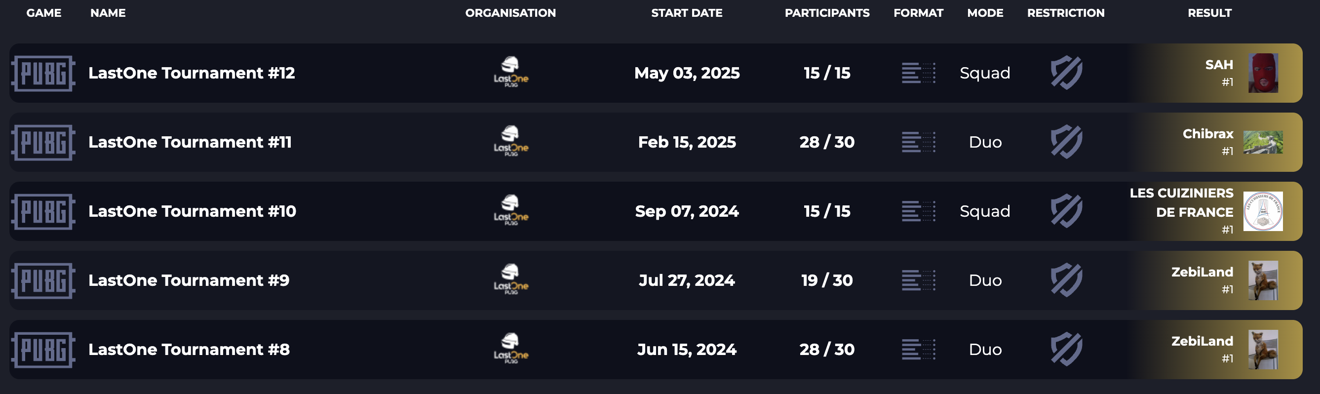This screenshot has height=394, width=1320.
Task: Click the RESULT column header
Action: (1209, 13)
